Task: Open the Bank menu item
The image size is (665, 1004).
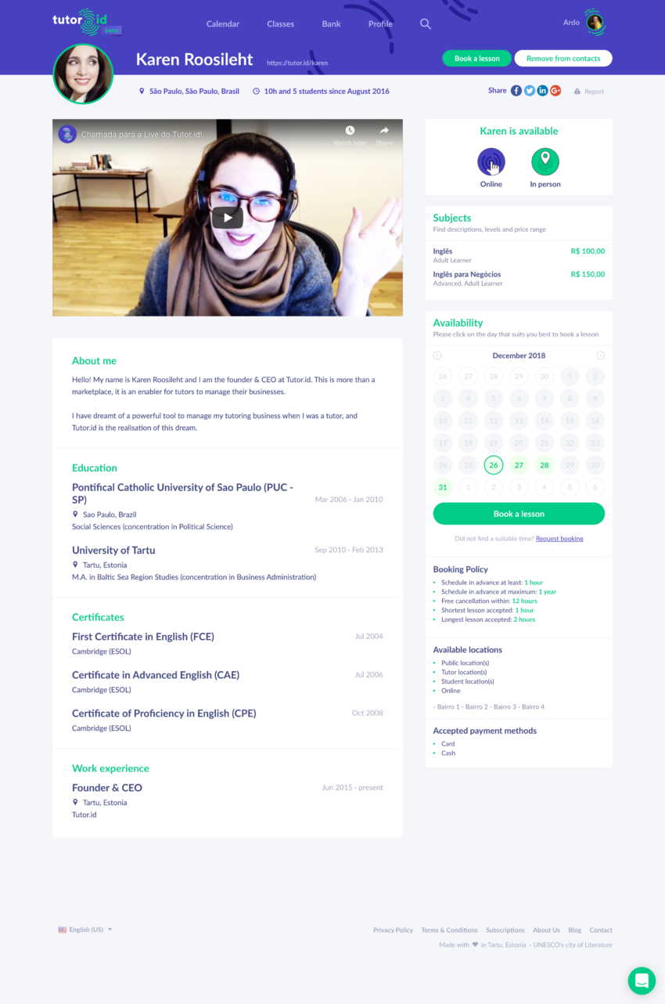Action: coord(332,24)
